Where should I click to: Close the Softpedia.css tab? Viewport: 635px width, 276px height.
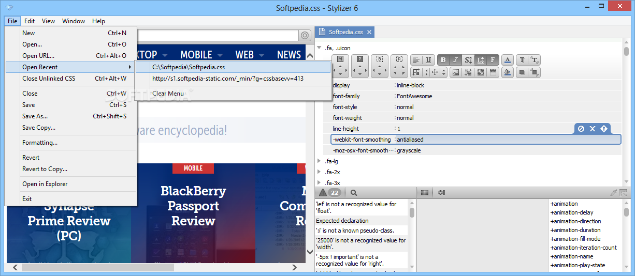(x=369, y=32)
